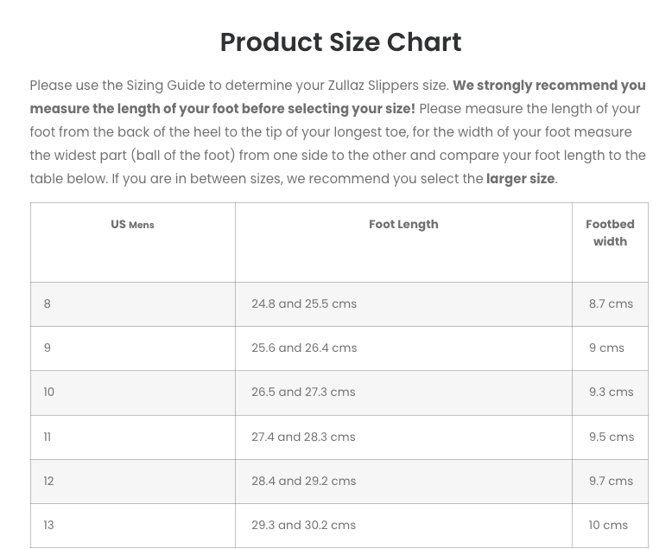This screenshot has height=549, width=653.
Task: Click the bold "larger size" text
Action: pyautogui.click(x=520, y=179)
